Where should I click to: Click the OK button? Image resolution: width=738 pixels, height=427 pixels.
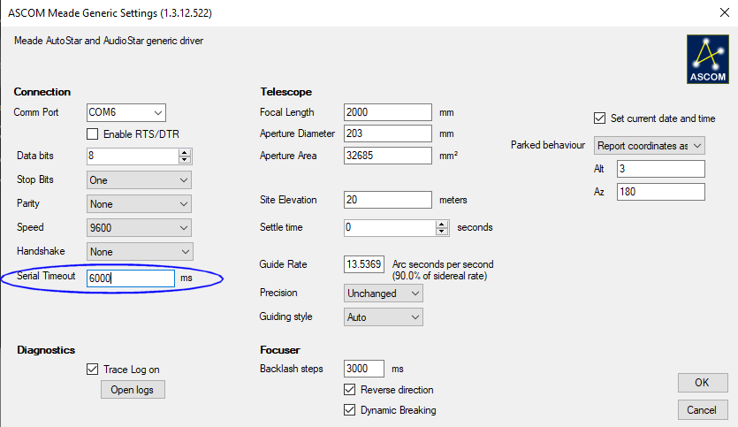(703, 382)
